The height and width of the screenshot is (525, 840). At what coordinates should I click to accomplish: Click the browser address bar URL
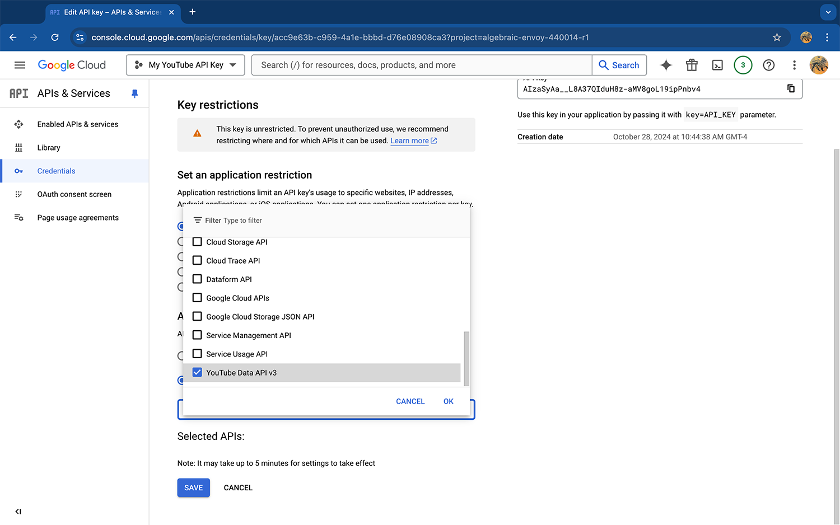340,37
